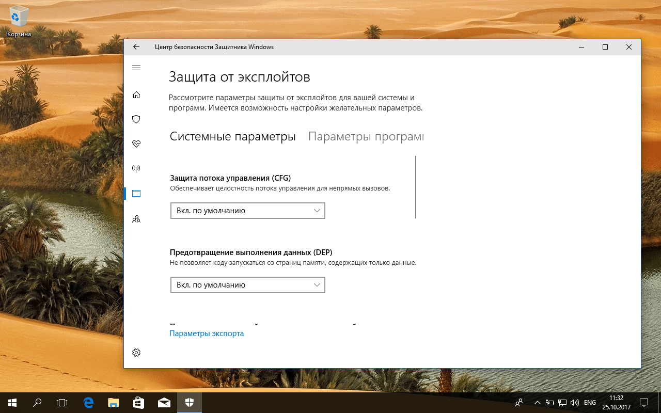Open the Recycle Bin on the desktop
The height and width of the screenshot is (413, 661).
[x=19, y=22]
